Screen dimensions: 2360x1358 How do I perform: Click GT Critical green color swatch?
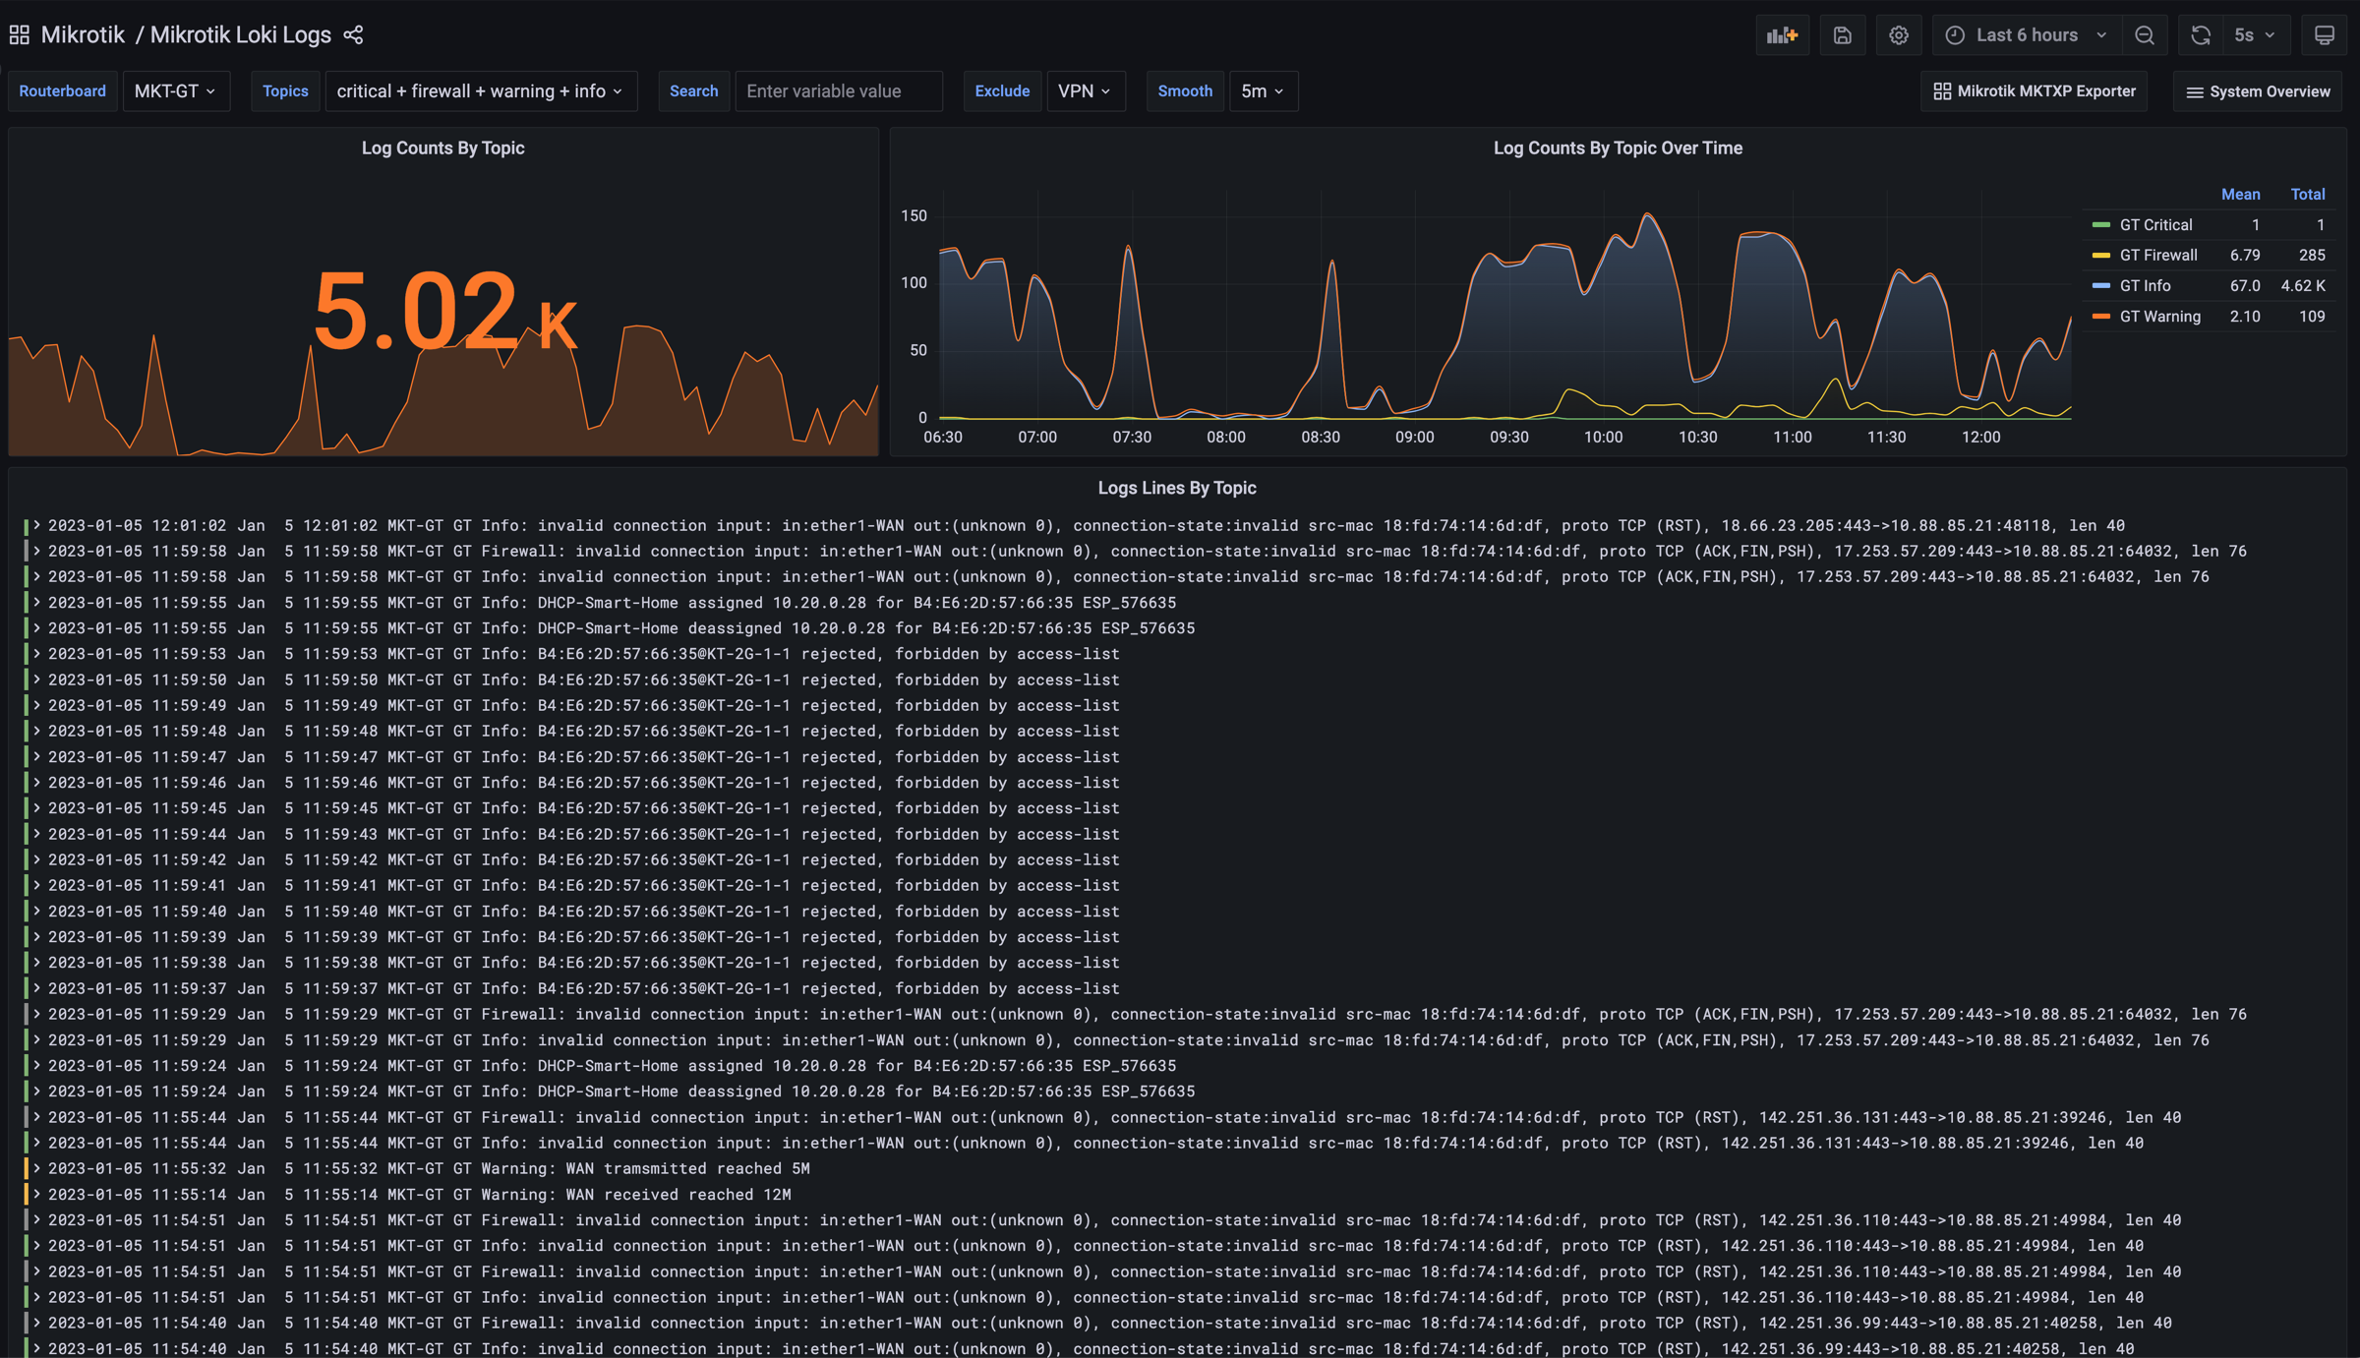click(2101, 225)
